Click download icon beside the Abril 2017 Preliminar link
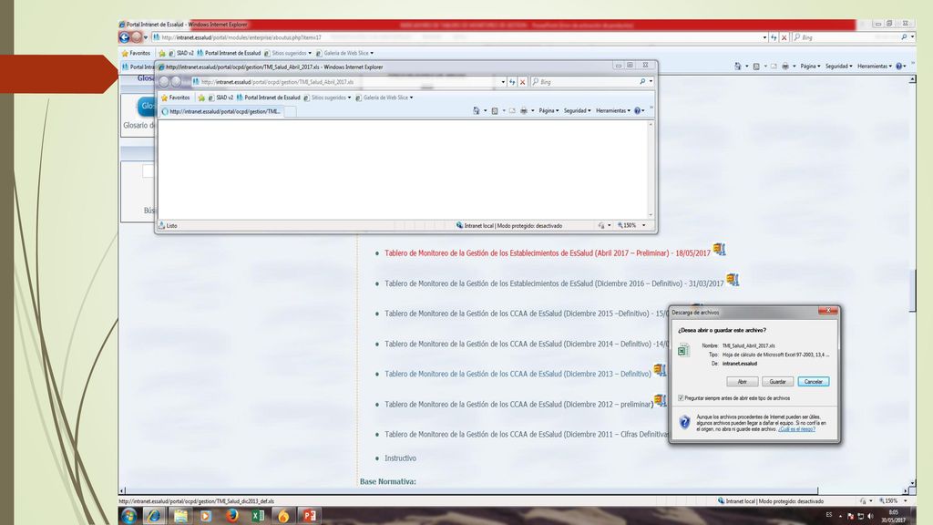 720,249
